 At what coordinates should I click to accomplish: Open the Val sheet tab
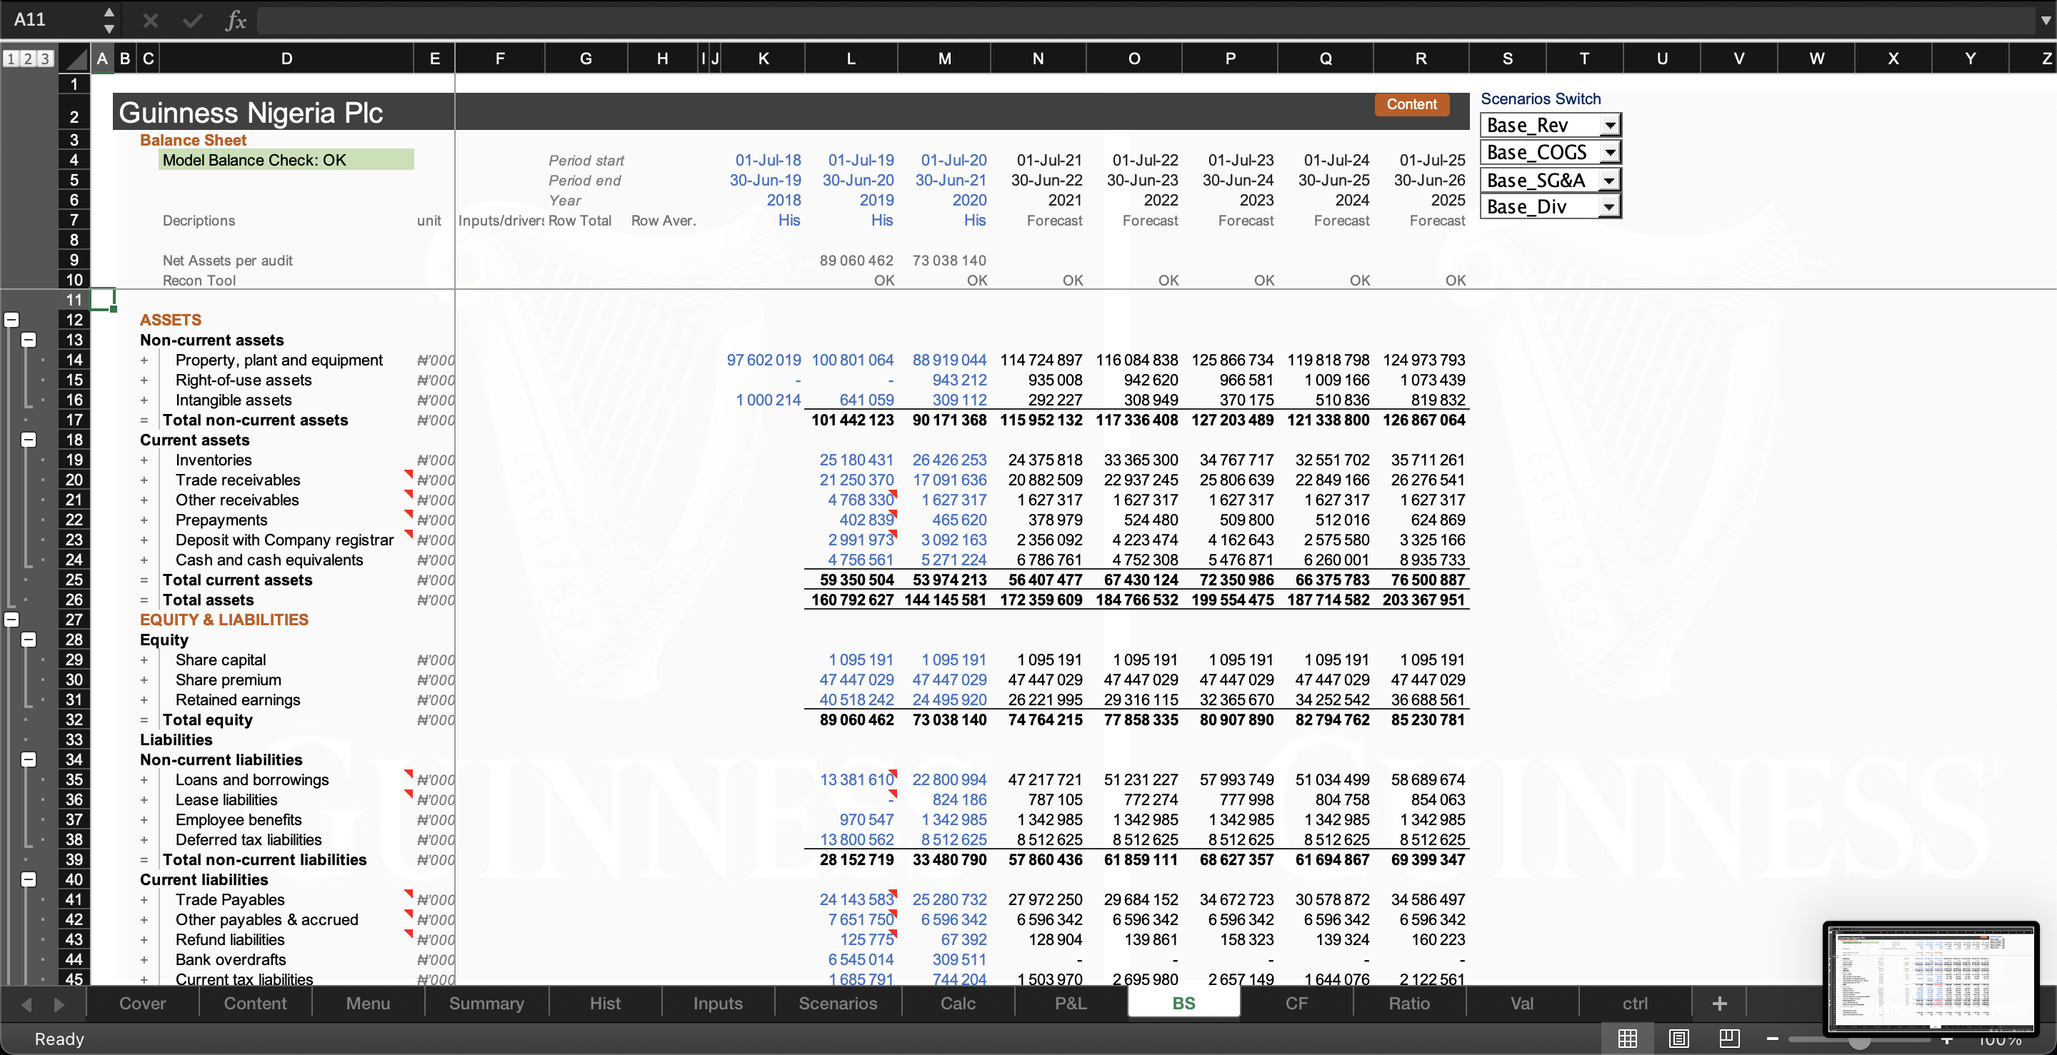1521,1003
